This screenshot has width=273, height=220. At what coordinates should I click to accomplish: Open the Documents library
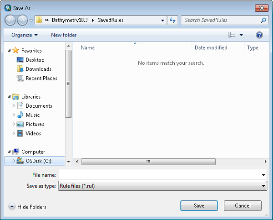coord(39,106)
